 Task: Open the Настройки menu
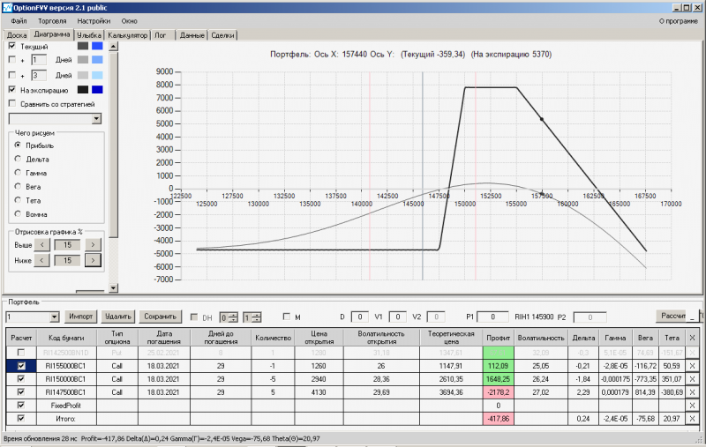click(94, 20)
